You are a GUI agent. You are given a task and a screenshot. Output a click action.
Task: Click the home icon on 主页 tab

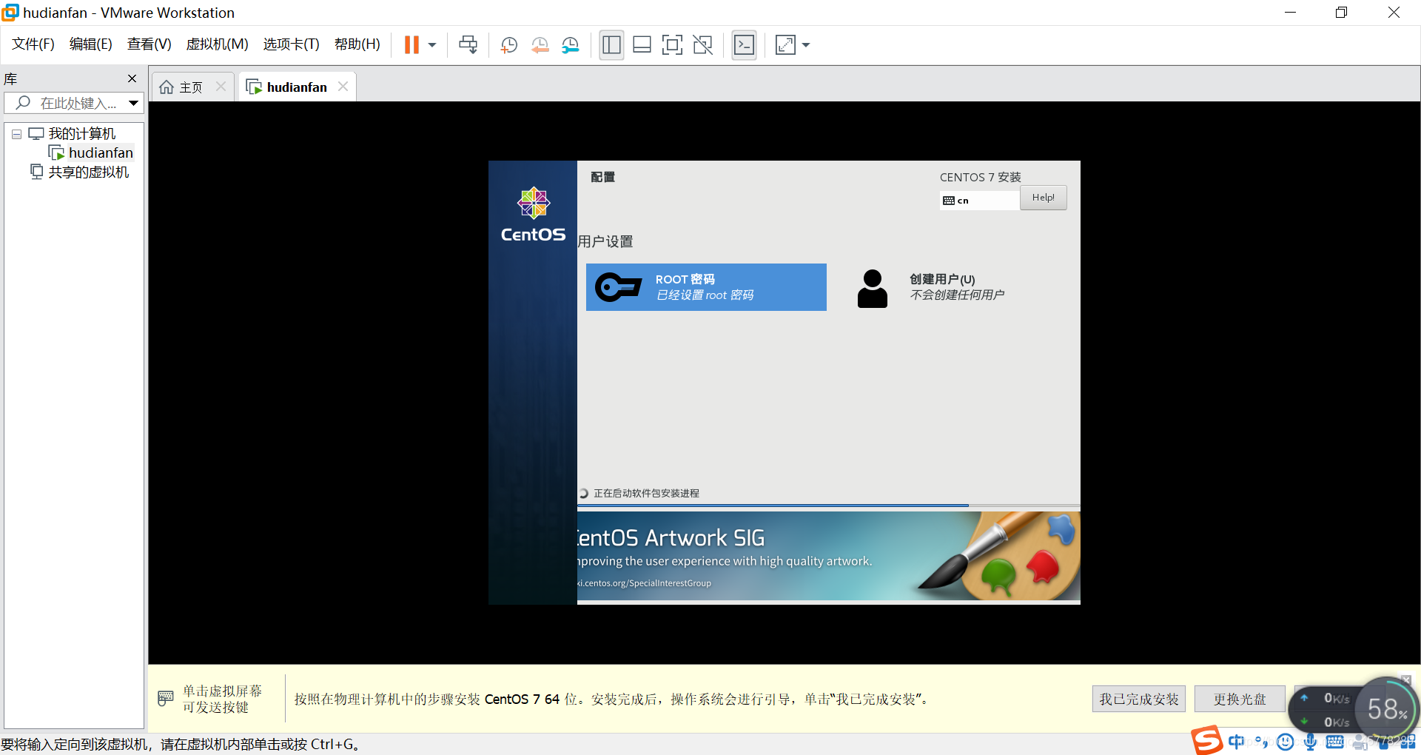click(167, 87)
